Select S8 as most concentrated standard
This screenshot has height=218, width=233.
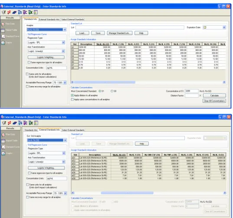point(112,91)
